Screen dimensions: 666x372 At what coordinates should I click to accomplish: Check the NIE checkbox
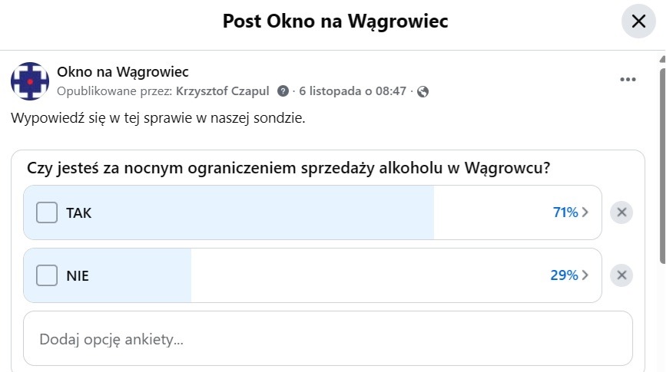click(48, 275)
